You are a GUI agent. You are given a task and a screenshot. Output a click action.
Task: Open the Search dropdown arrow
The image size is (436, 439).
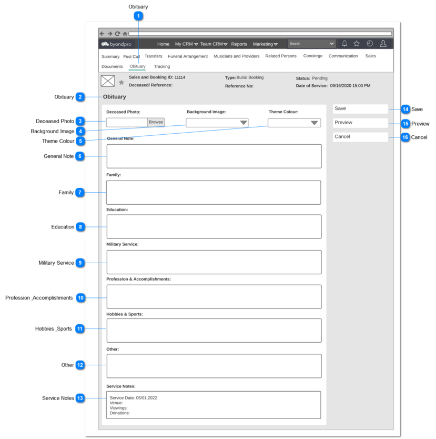click(x=332, y=44)
